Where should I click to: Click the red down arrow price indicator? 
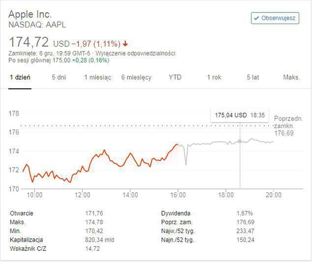(x=126, y=43)
